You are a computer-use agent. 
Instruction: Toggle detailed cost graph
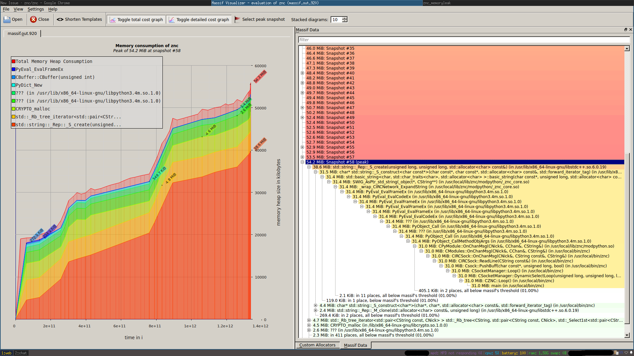[199, 20]
